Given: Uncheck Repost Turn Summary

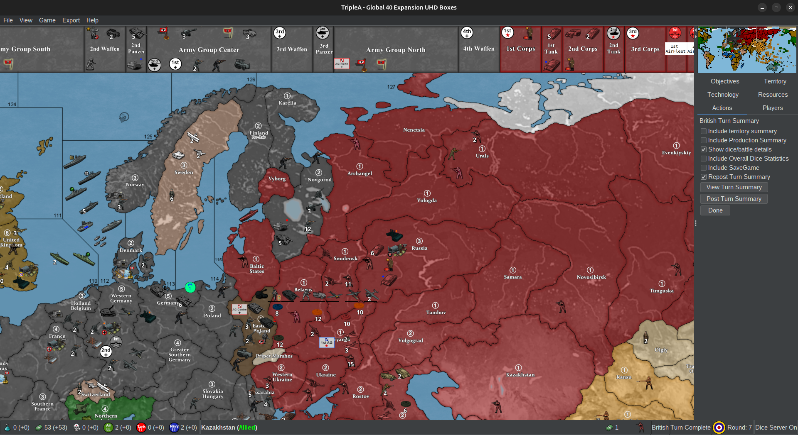Looking at the screenshot, I should point(704,177).
